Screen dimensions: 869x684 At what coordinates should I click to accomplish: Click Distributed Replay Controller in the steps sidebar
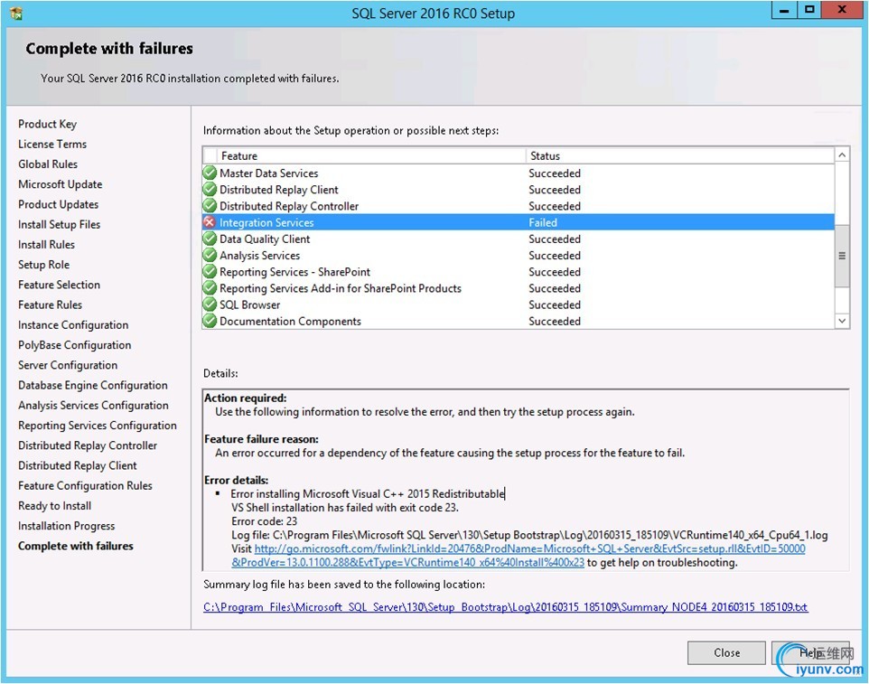[88, 445]
